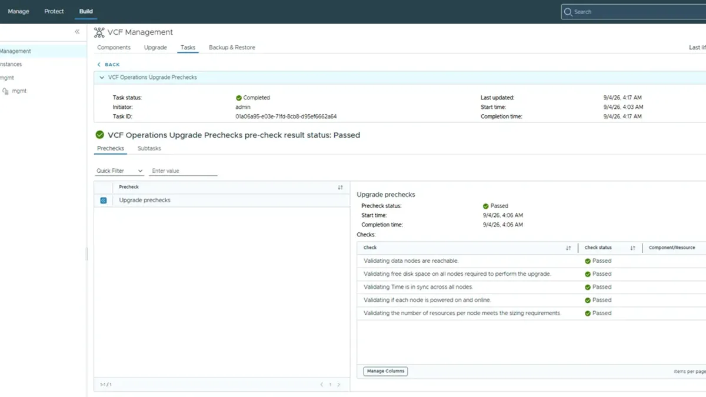The image size is (706, 397).
Task: Select Management item in sidebar
Action: click(x=43, y=51)
